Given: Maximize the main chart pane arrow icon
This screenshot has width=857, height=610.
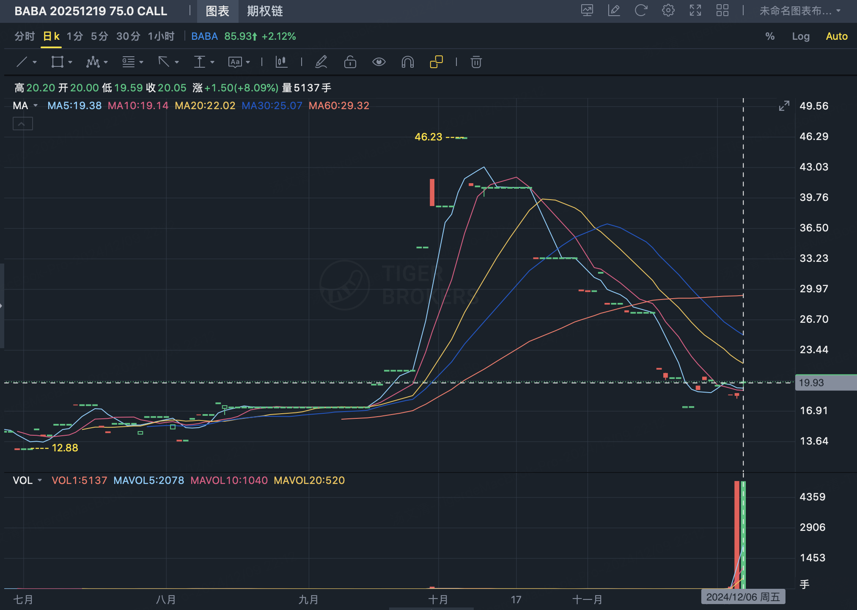Looking at the screenshot, I should click(784, 106).
